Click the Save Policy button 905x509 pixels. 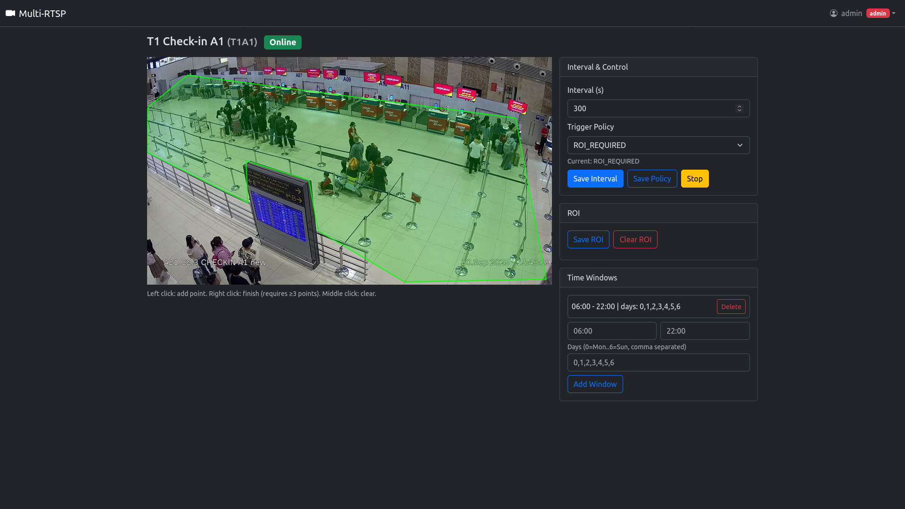[652, 179]
